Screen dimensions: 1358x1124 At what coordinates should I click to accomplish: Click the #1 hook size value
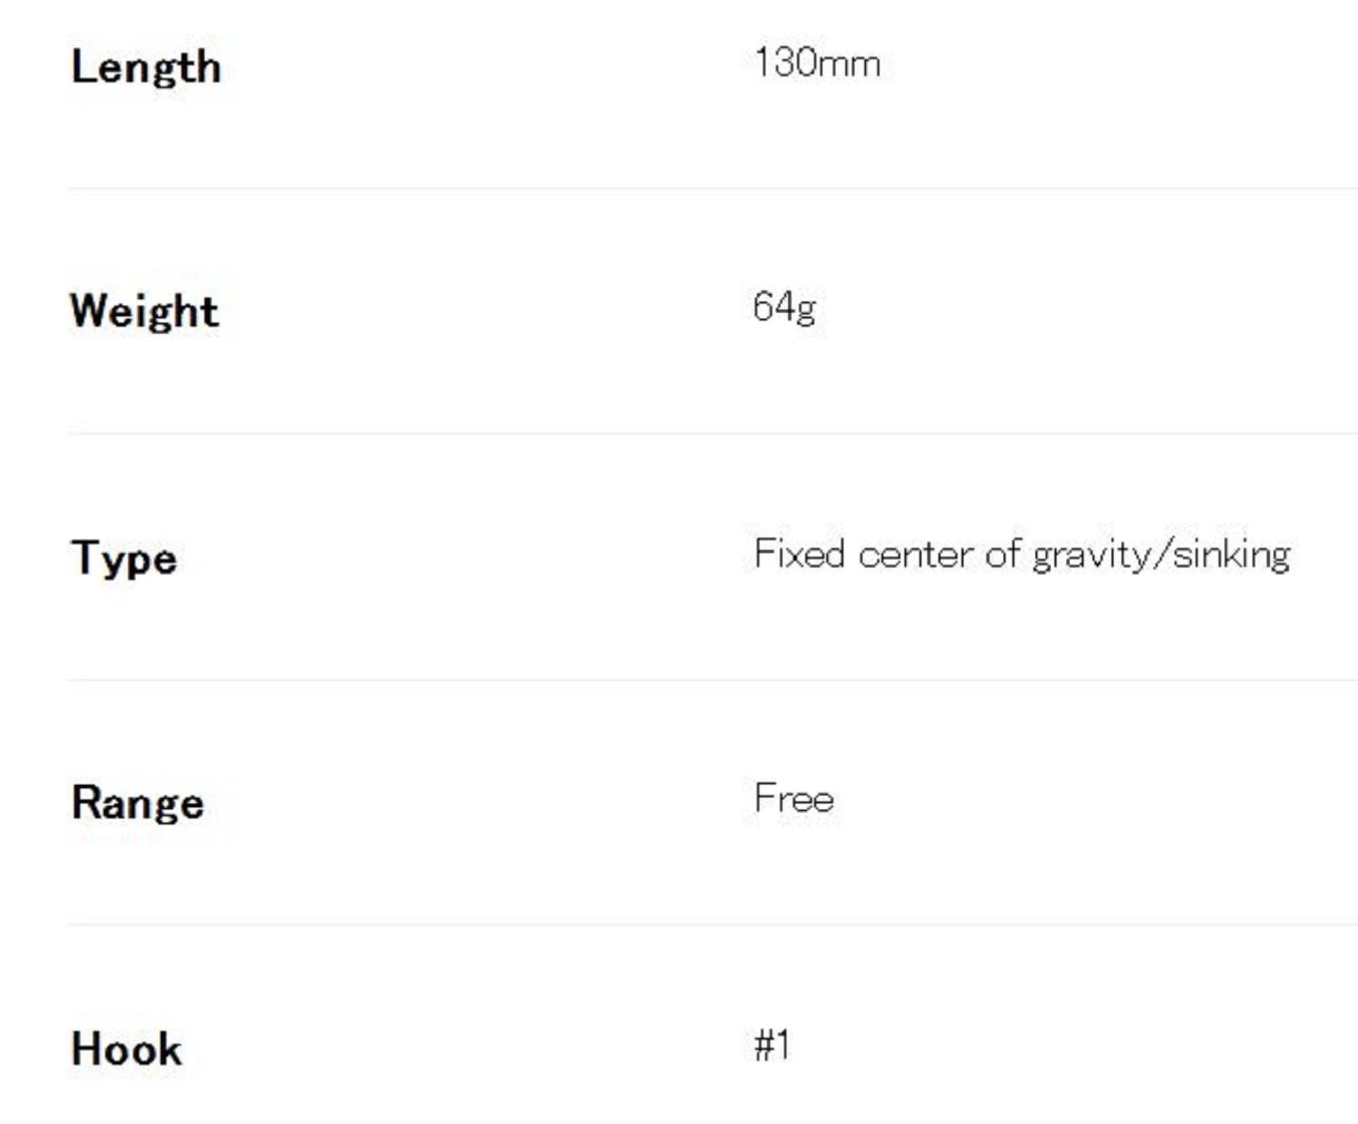click(x=772, y=1045)
